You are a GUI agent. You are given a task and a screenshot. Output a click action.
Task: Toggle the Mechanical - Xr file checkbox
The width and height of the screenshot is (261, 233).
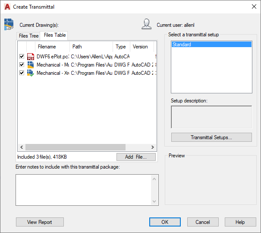coord(22,73)
